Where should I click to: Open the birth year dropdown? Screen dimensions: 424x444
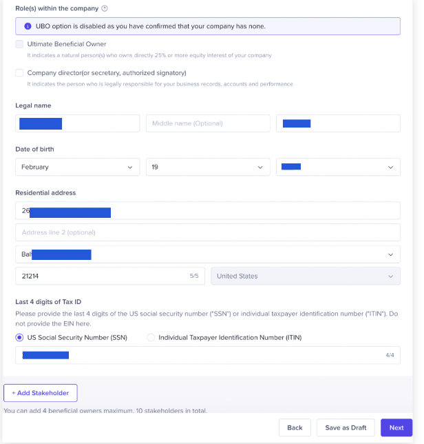337,167
